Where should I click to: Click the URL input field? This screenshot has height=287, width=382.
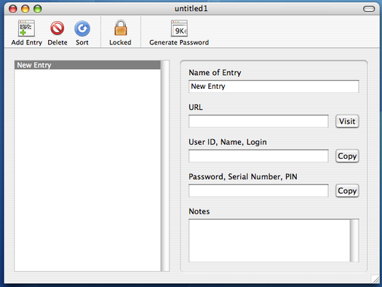[x=258, y=121]
